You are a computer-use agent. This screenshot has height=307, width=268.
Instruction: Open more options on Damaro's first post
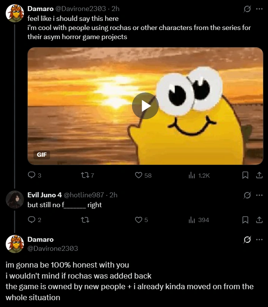click(x=259, y=9)
